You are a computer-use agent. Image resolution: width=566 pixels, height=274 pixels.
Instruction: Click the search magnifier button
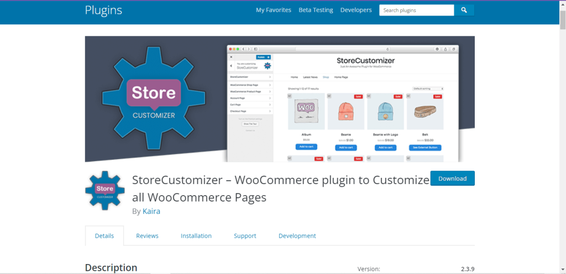[464, 10]
